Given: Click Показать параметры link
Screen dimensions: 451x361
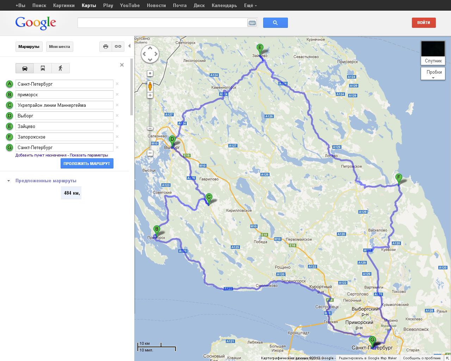Looking at the screenshot, I should [x=89, y=155].
